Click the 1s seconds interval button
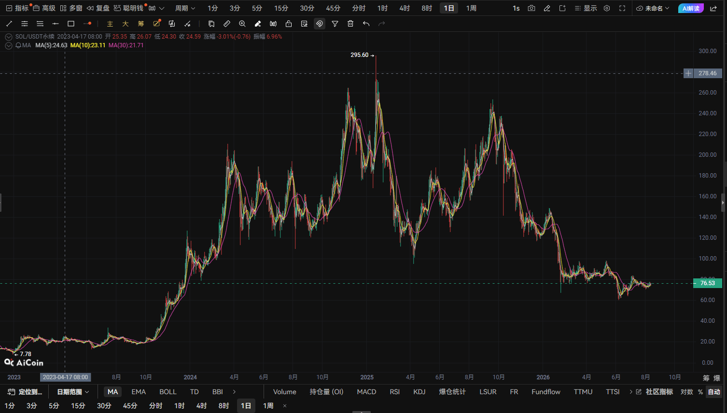Image resolution: width=727 pixels, height=413 pixels. click(x=516, y=8)
